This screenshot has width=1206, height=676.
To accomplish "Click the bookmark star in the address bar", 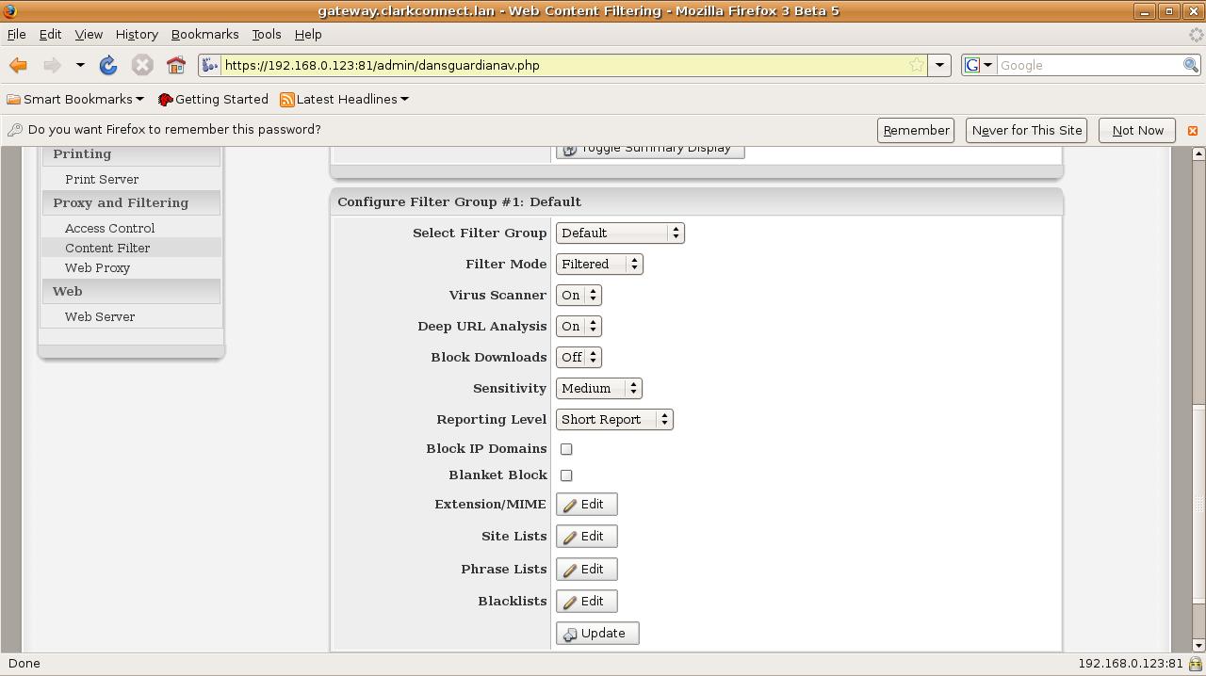I will (916, 65).
